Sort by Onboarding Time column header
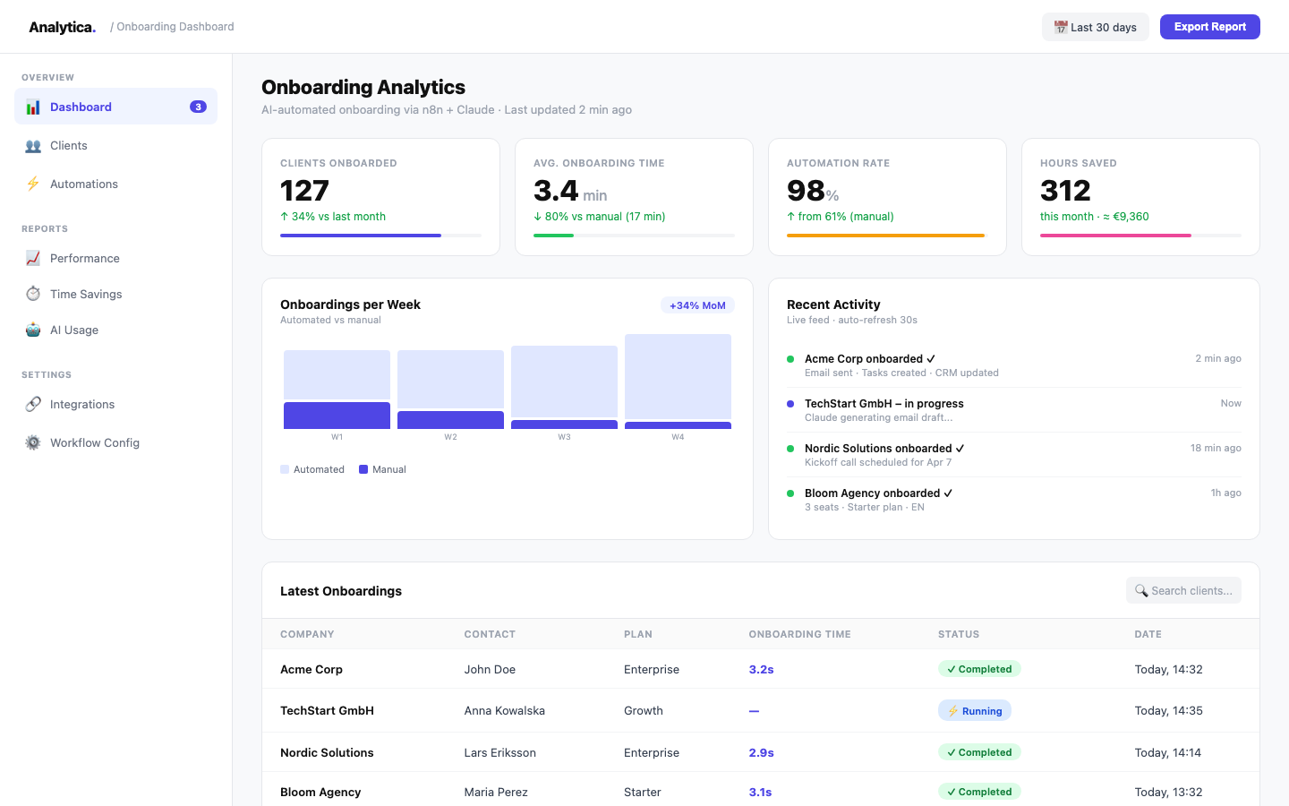Image resolution: width=1289 pixels, height=806 pixels. point(799,634)
